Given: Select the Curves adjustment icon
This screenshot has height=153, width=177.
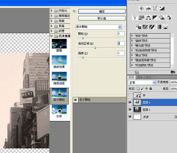Looking at the screenshot, I should click(155, 9).
